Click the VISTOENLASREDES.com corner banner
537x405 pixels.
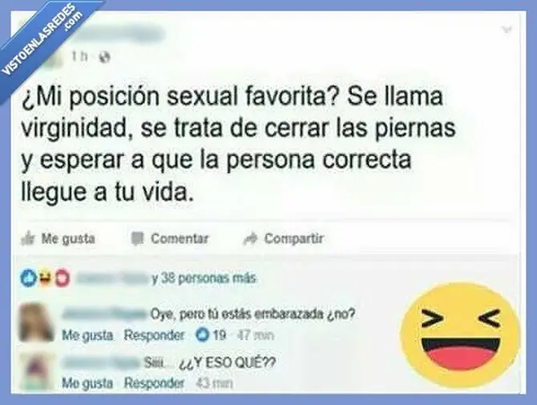tap(41, 39)
